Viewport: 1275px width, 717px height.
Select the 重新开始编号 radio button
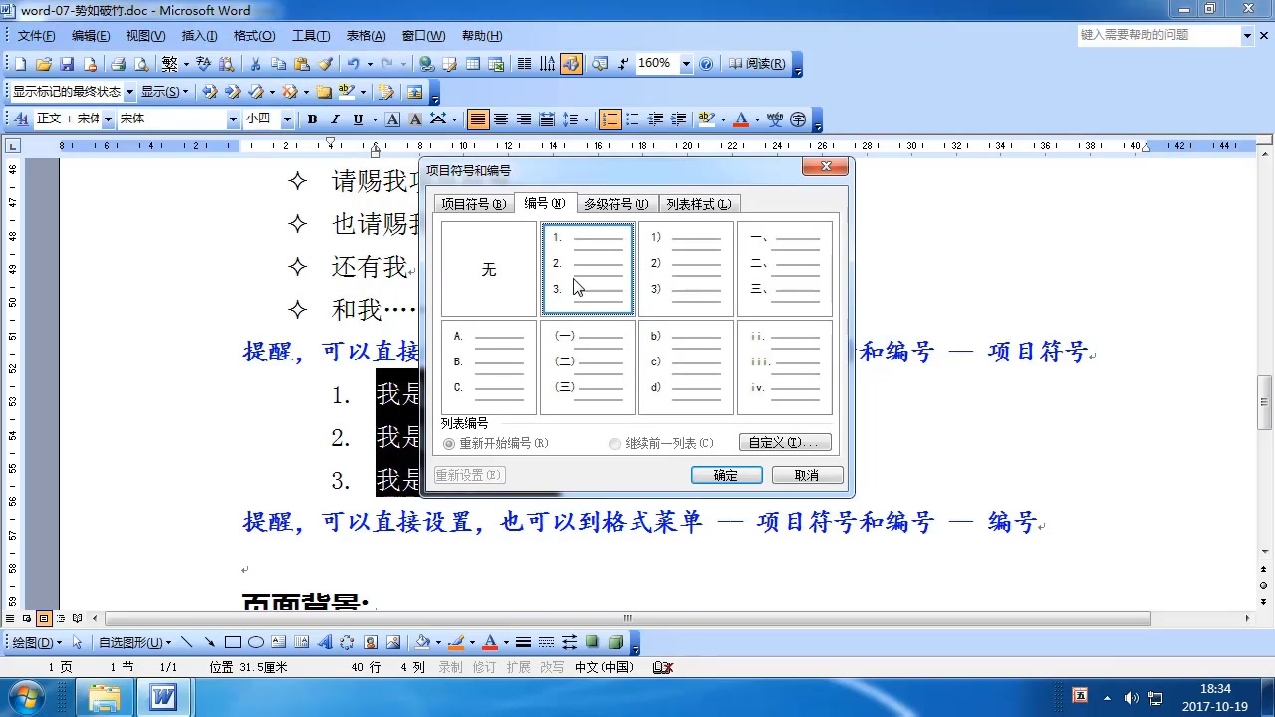449,444
